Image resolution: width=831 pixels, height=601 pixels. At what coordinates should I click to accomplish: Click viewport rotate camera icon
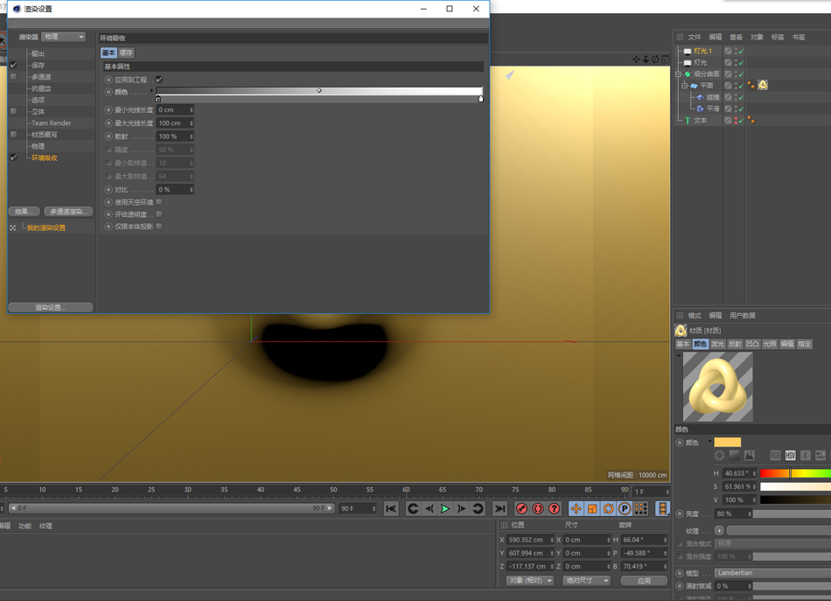tap(655, 59)
